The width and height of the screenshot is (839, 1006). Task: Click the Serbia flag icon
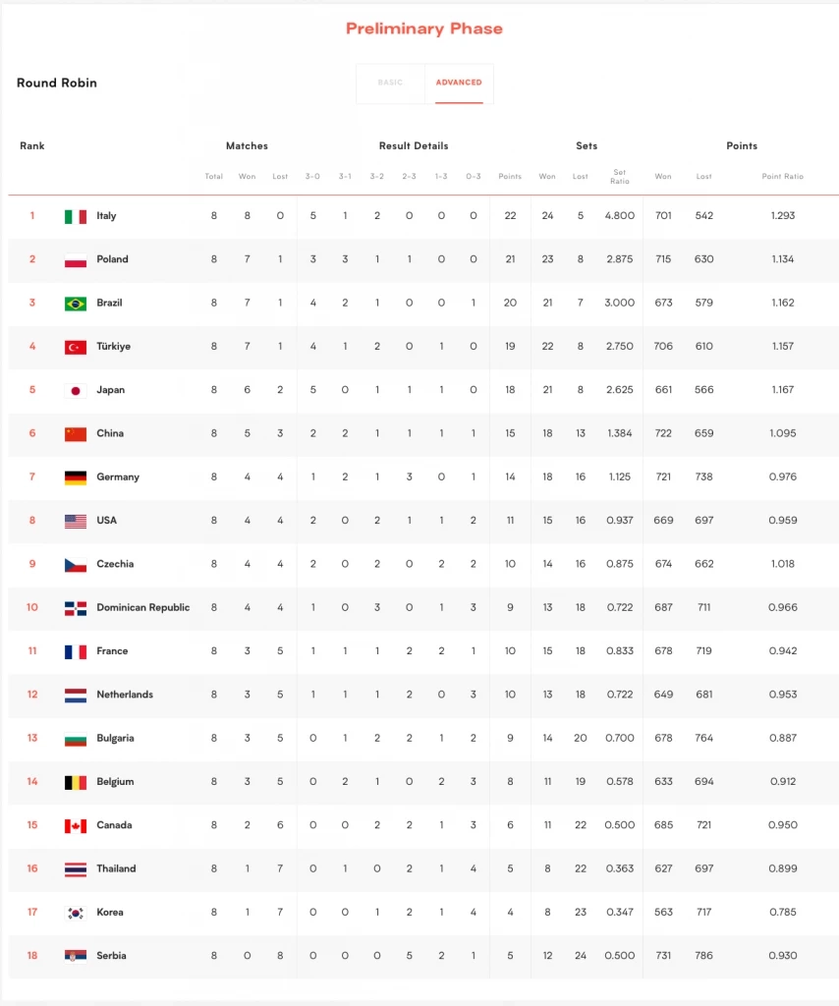click(76, 956)
